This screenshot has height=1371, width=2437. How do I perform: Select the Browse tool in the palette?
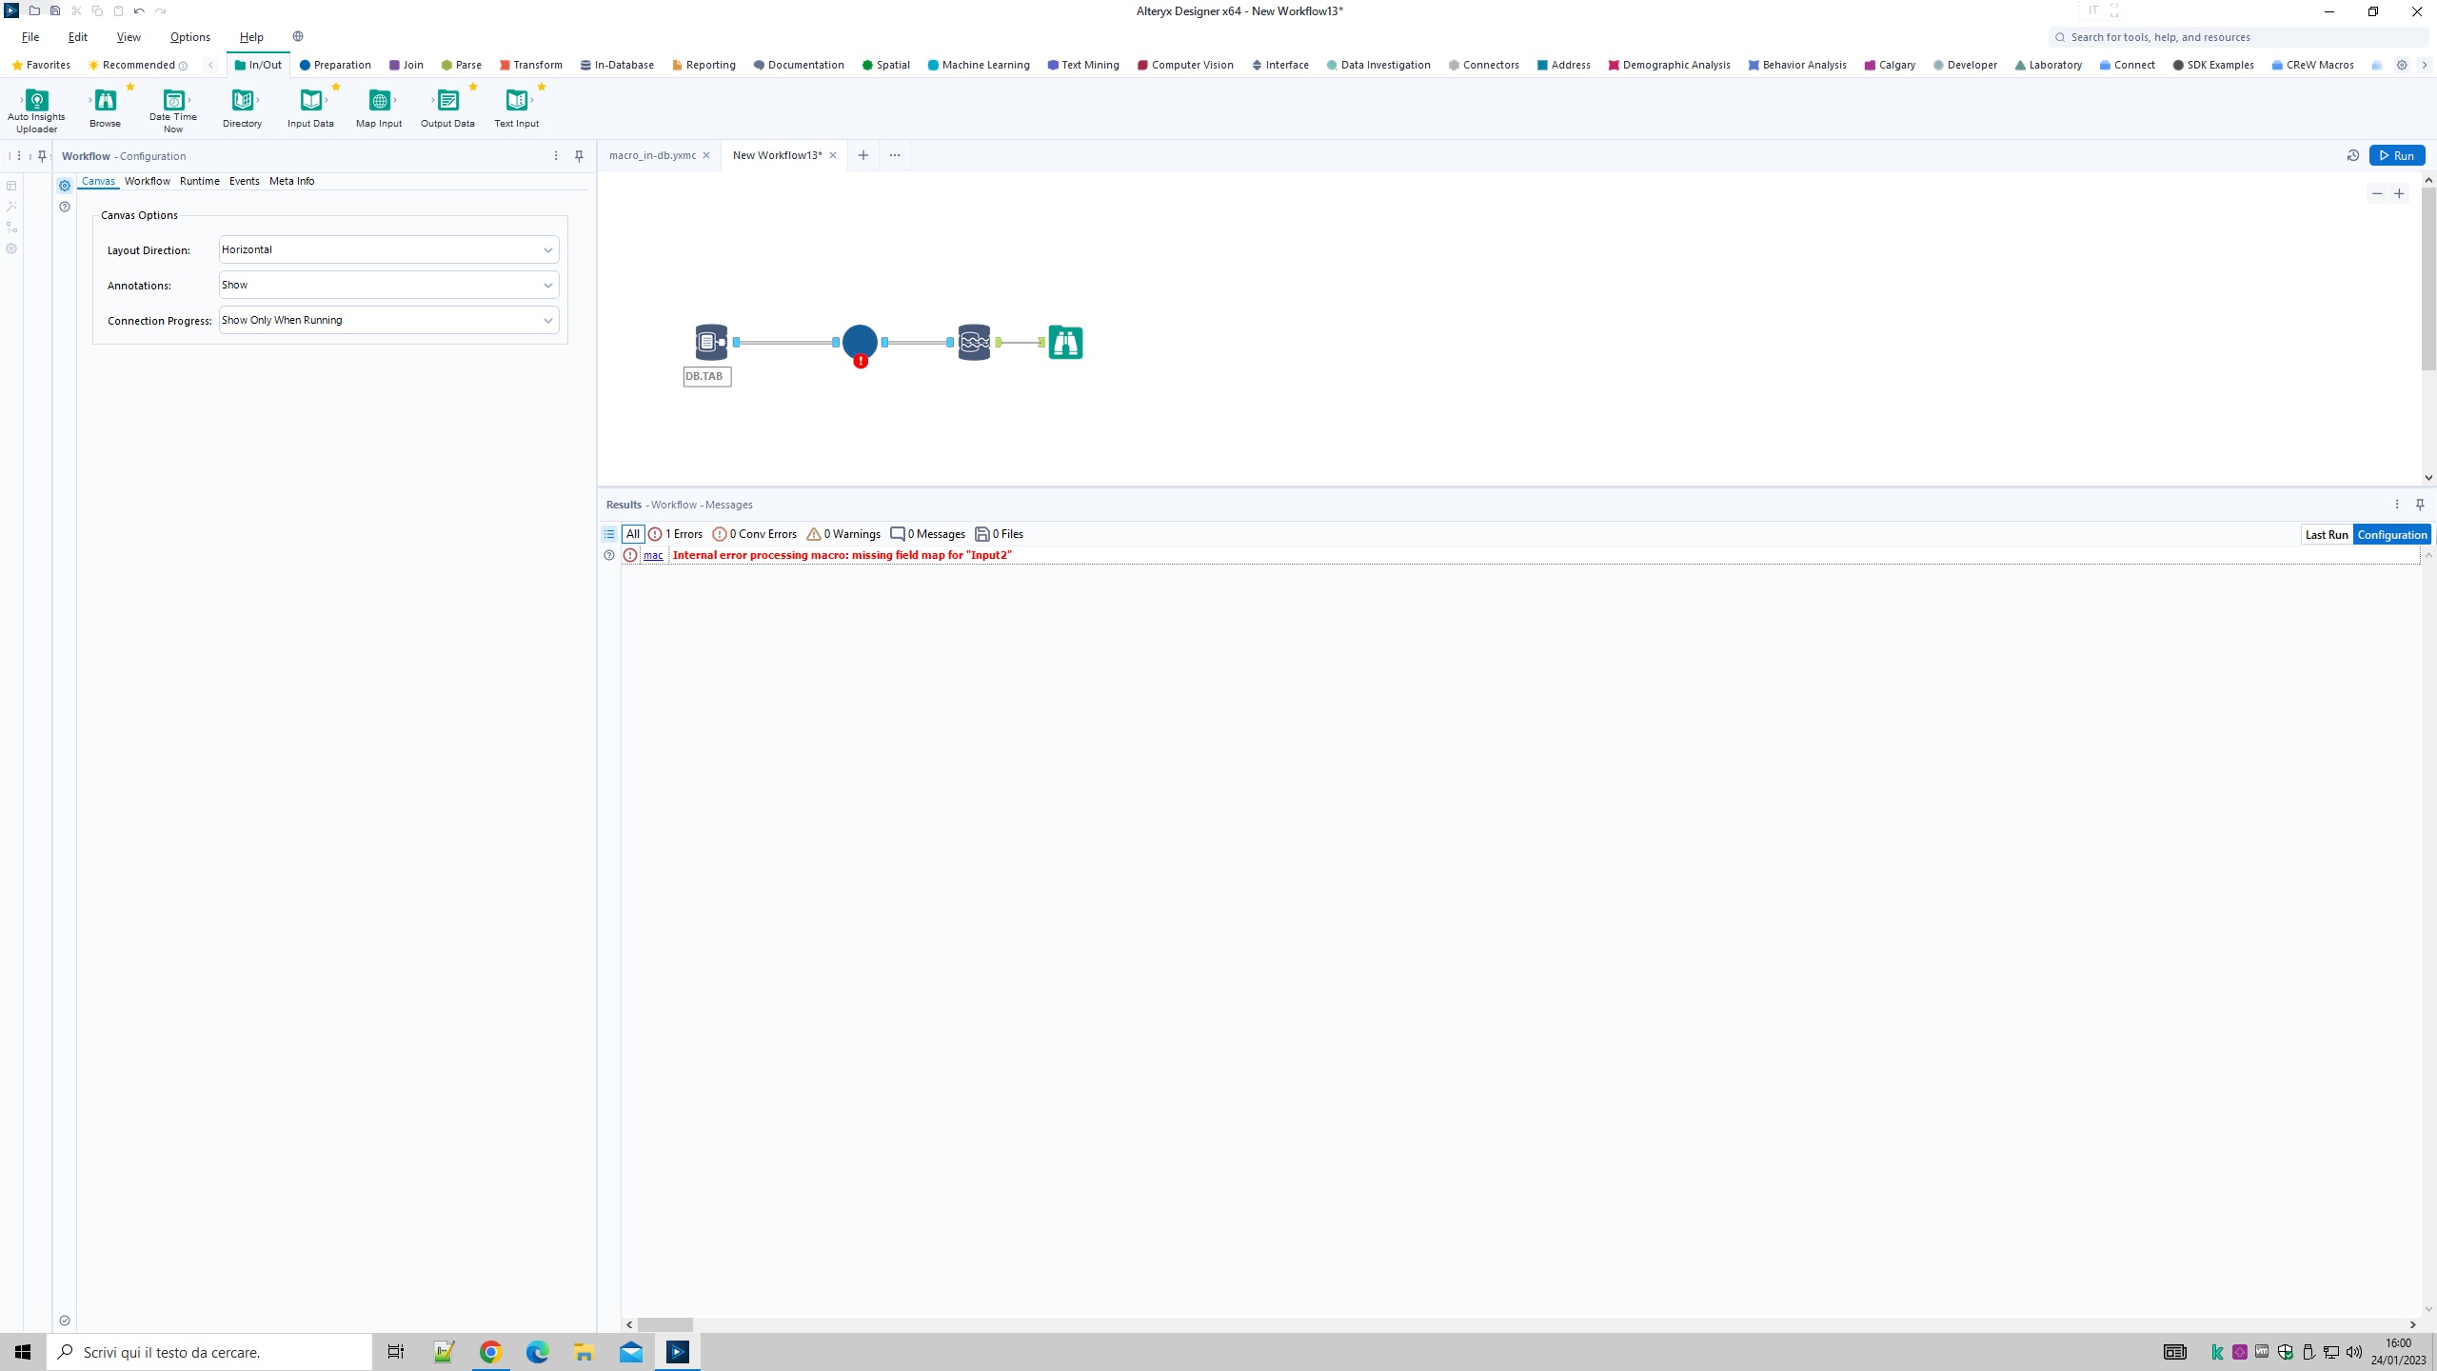(105, 102)
